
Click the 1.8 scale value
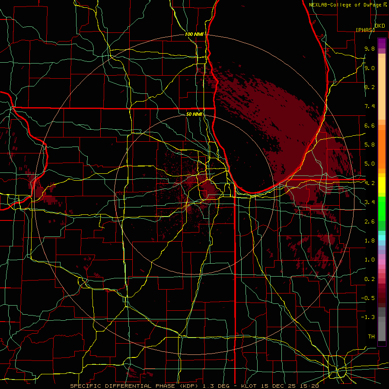pos(370,241)
